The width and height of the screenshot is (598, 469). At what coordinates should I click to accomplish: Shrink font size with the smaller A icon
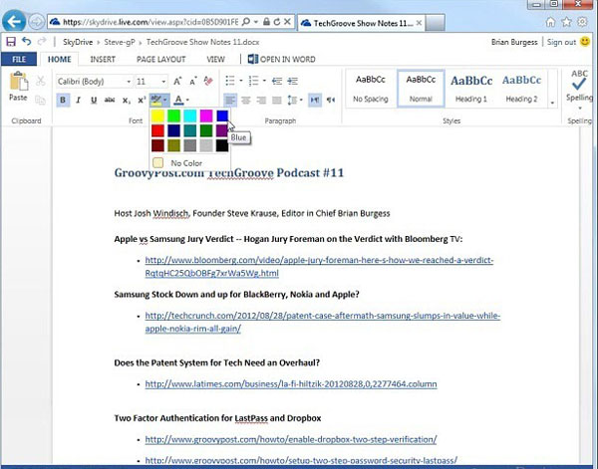point(193,81)
